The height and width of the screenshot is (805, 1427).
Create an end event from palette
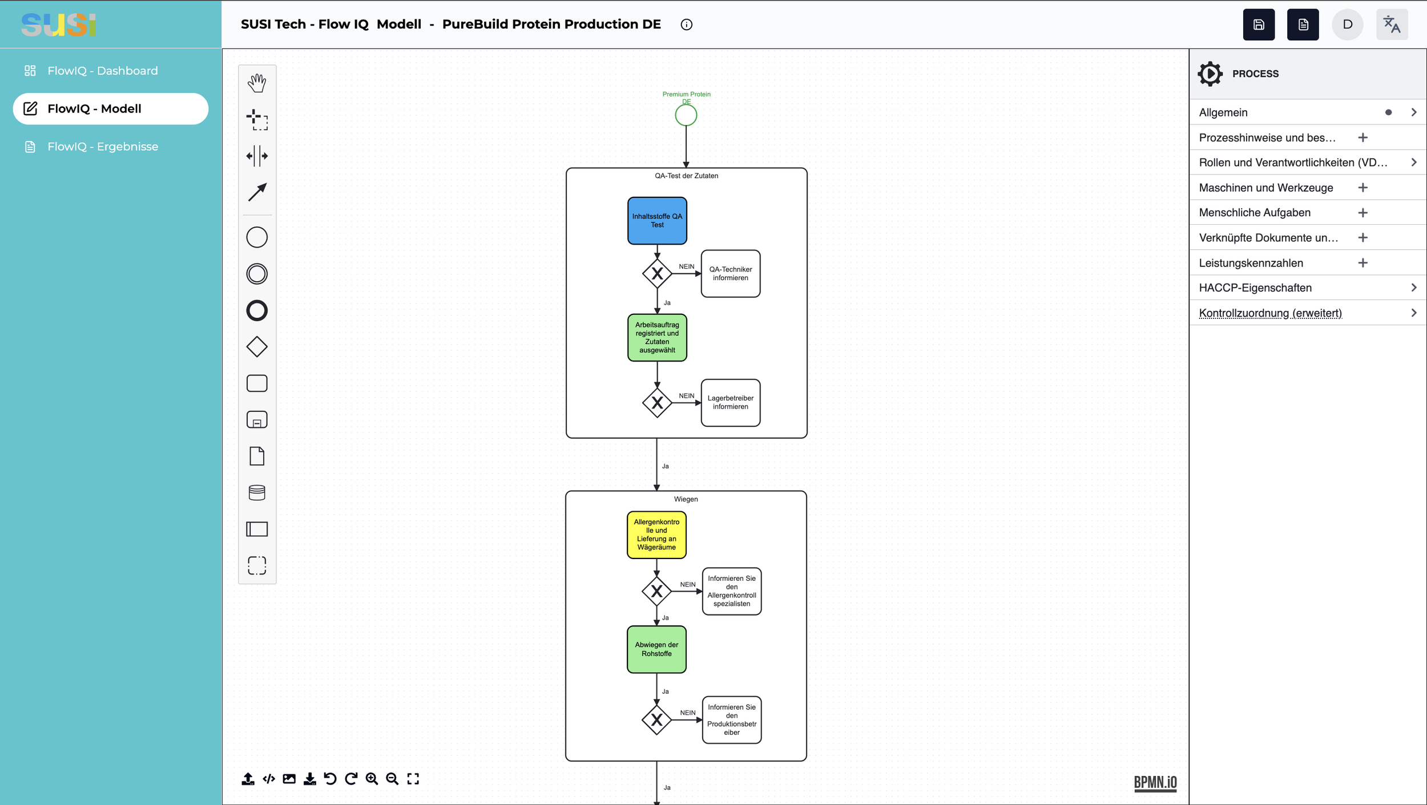[x=257, y=310]
